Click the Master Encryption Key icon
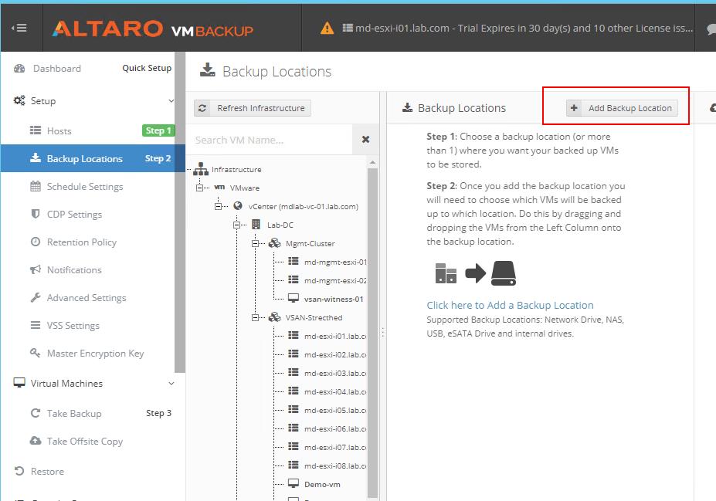This screenshot has width=716, height=501. coord(36,353)
